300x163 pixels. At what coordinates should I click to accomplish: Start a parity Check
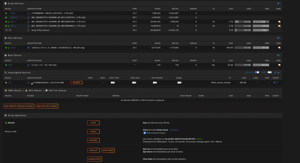click(x=93, y=131)
